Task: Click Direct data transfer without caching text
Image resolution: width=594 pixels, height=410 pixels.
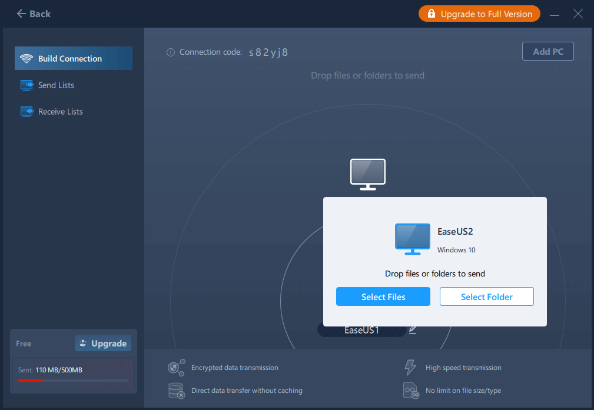Action: click(x=247, y=391)
